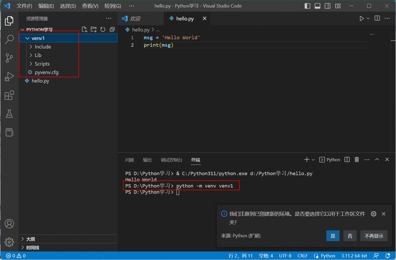
Task: Click 是 to select the new environment
Action: 333,236
